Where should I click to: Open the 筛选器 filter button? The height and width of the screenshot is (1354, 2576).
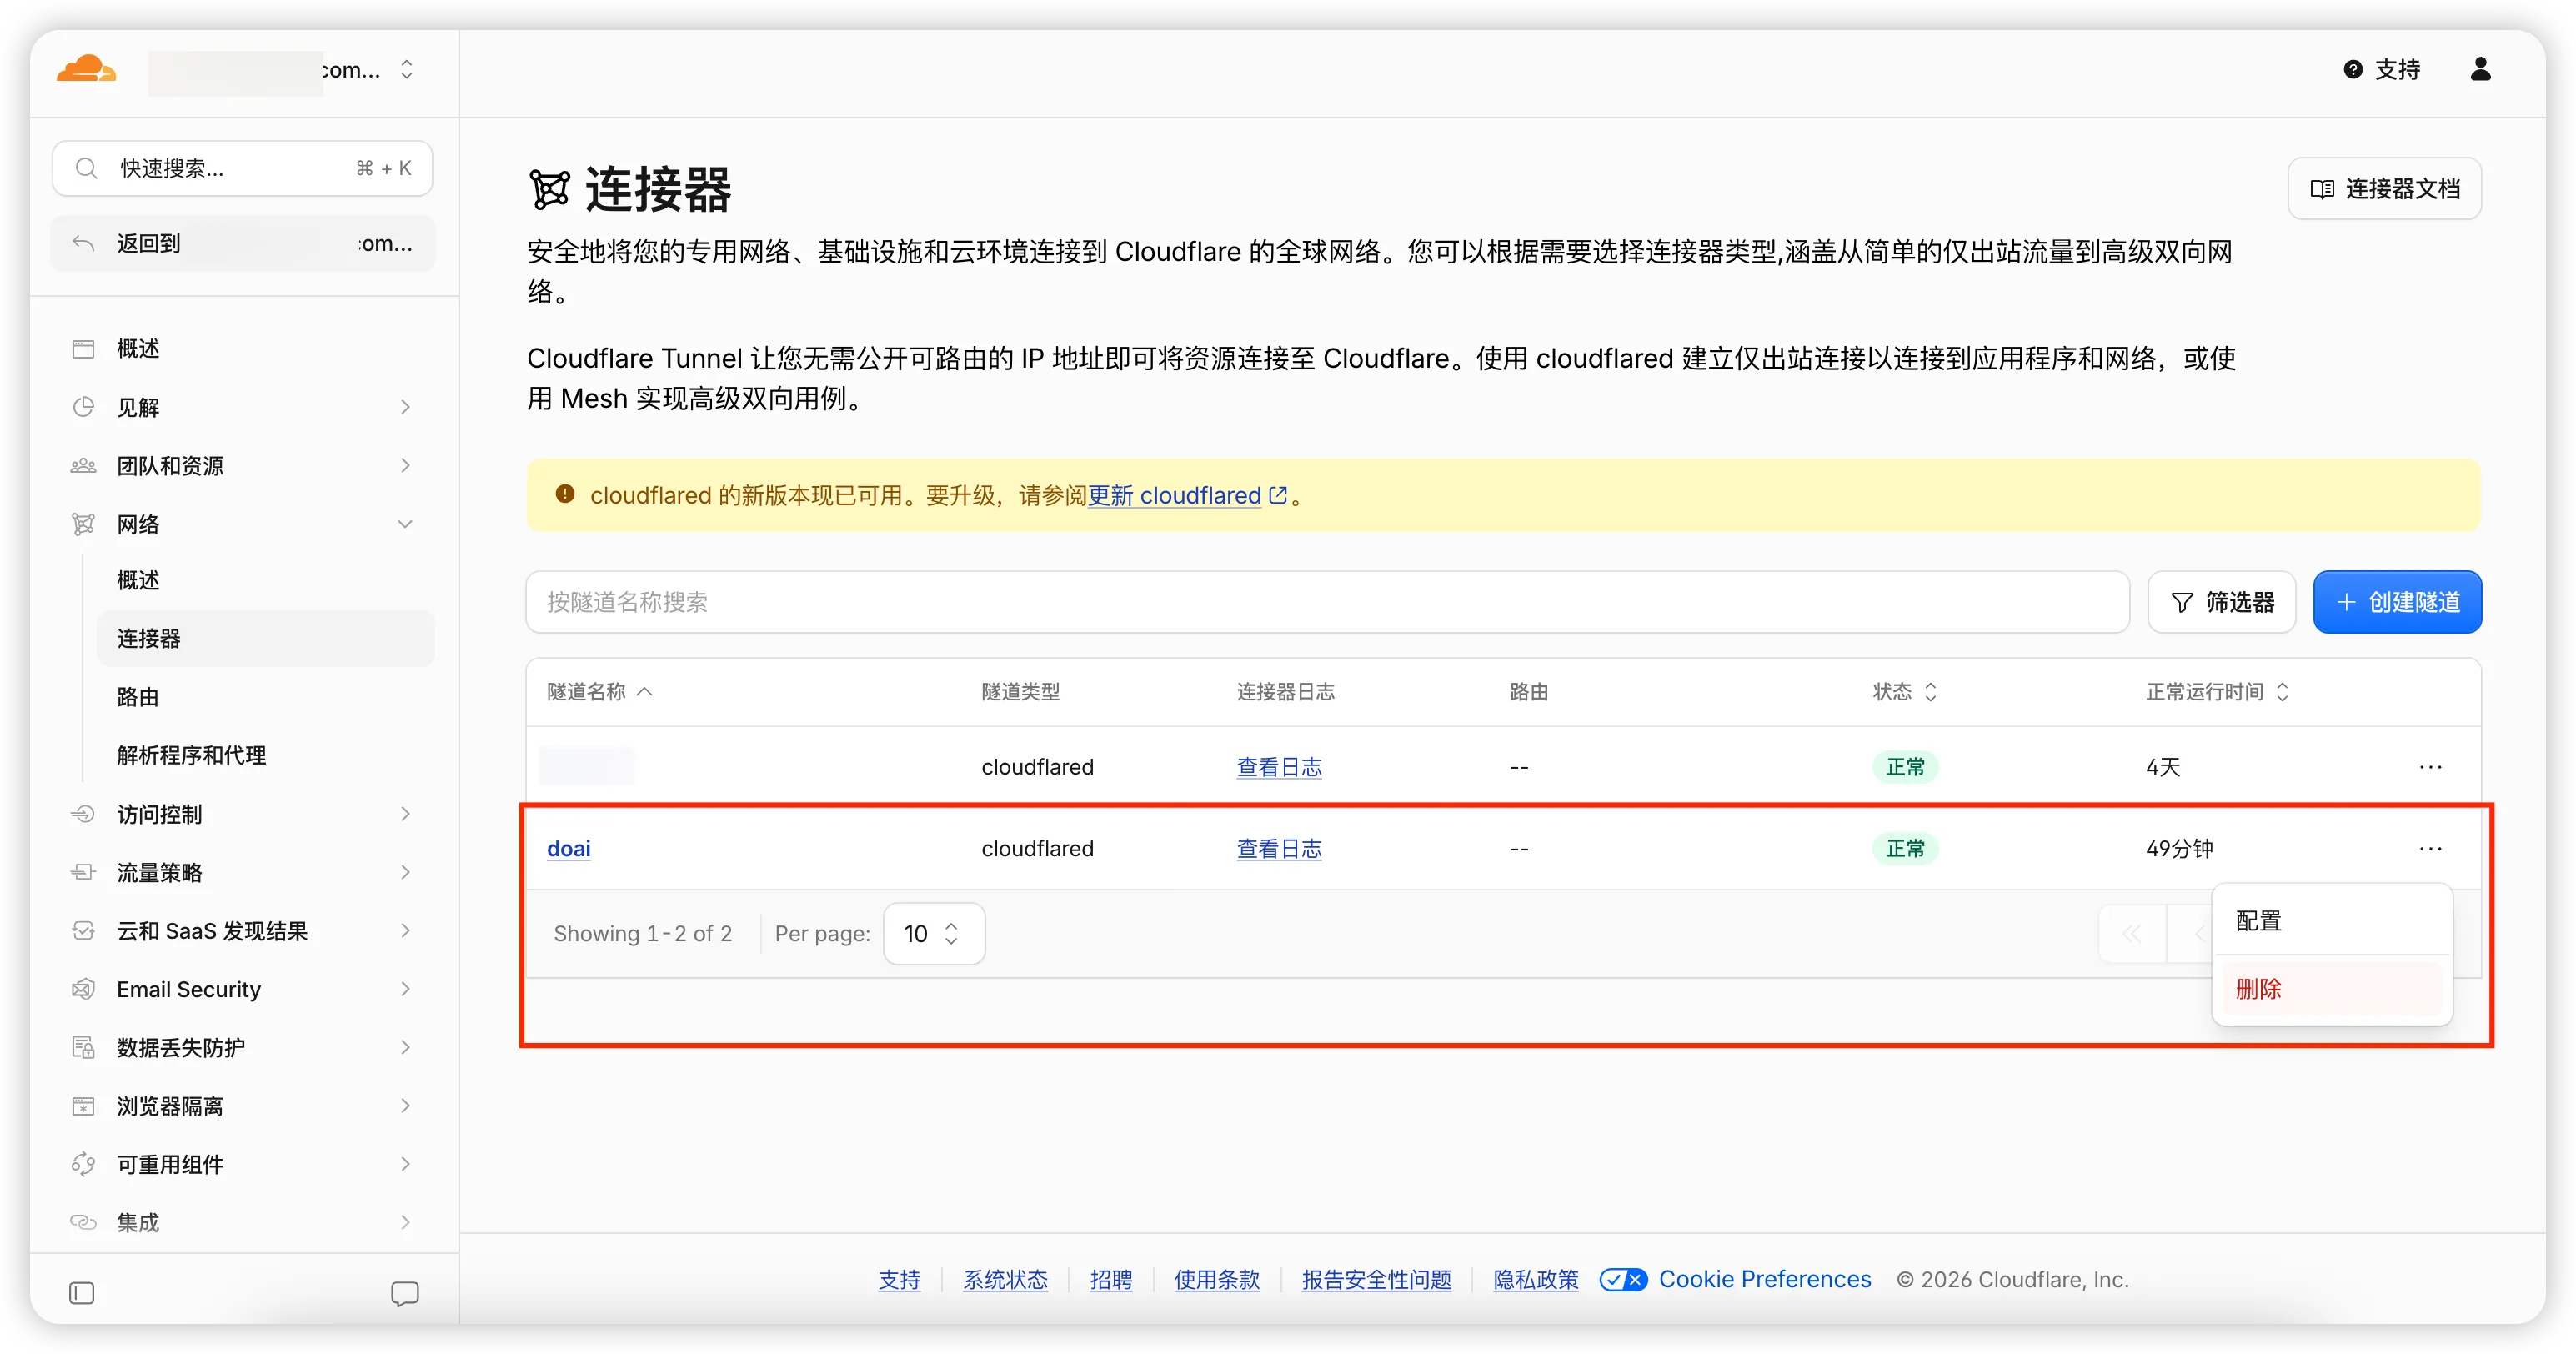click(2221, 602)
